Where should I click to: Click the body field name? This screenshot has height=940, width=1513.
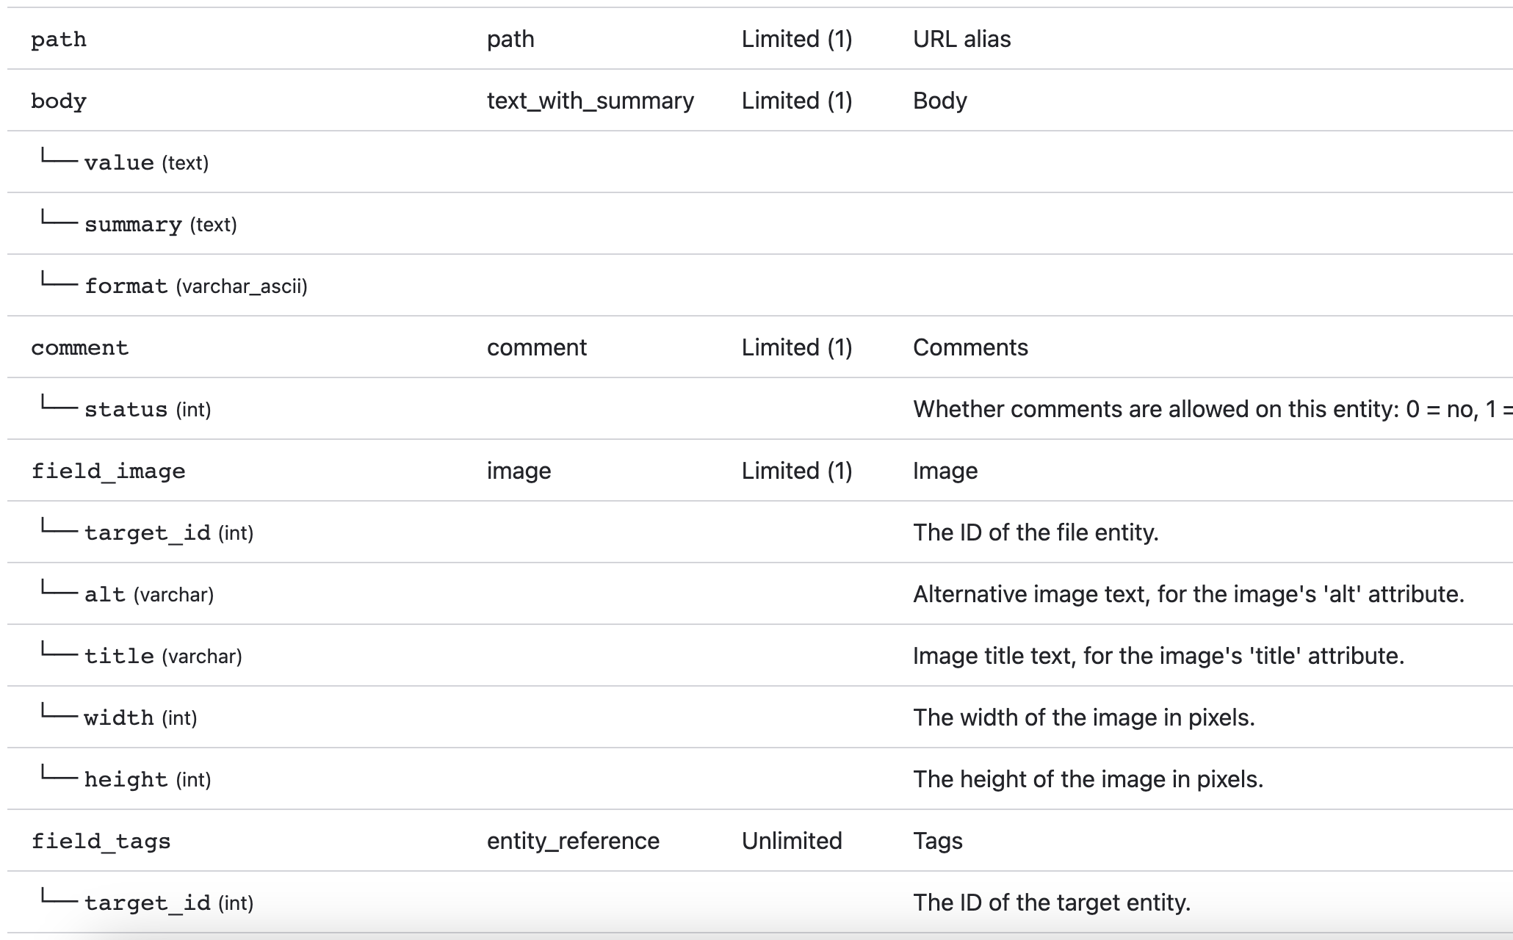pyautogui.click(x=59, y=101)
